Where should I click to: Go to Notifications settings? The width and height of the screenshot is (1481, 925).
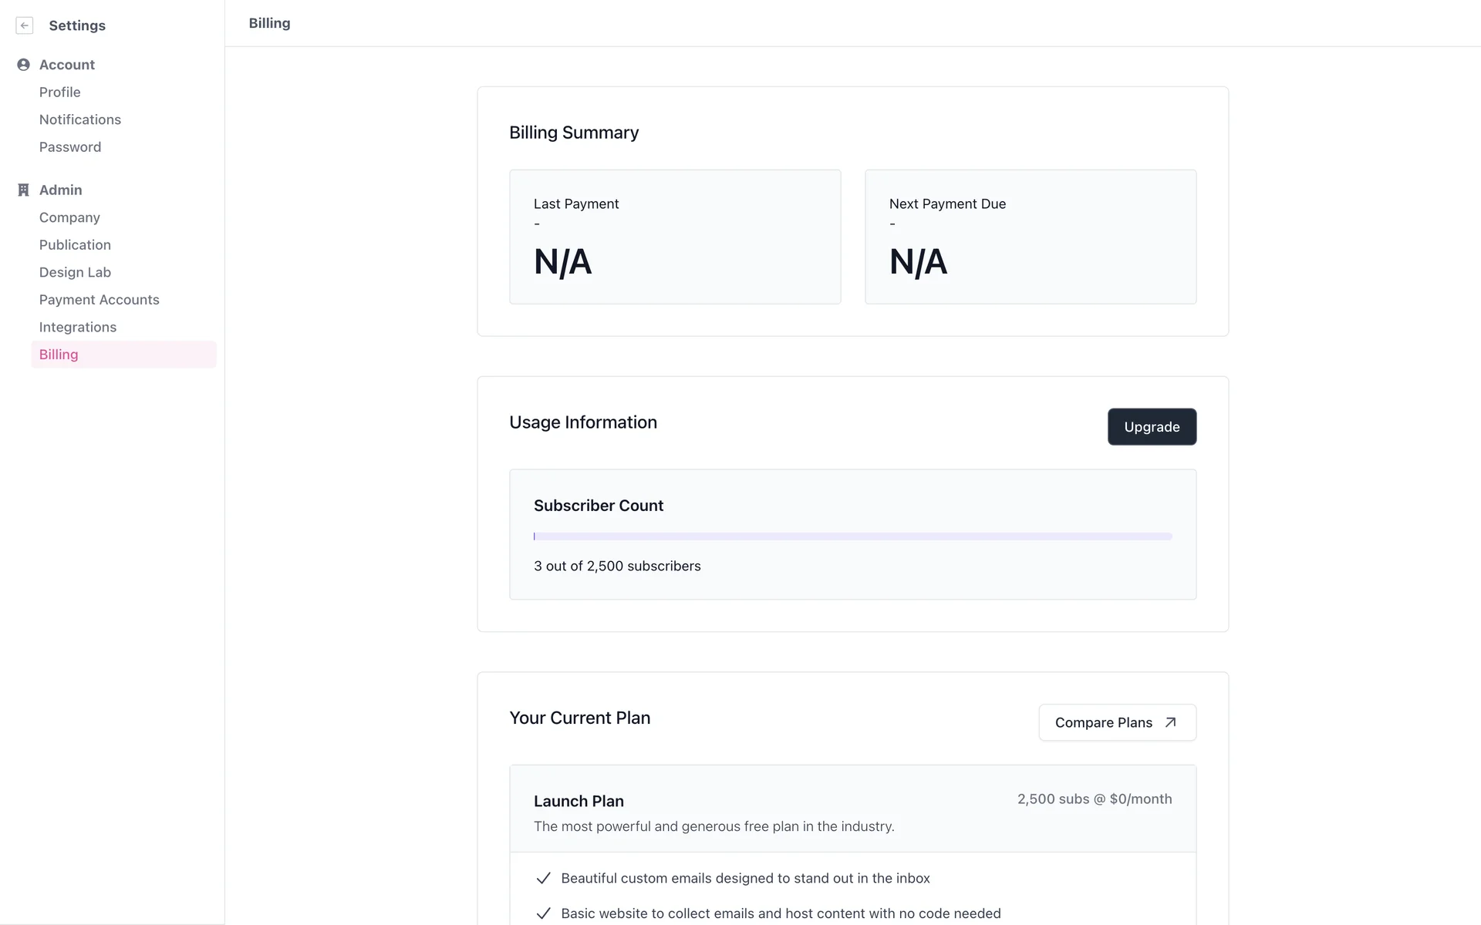pyautogui.click(x=80, y=119)
